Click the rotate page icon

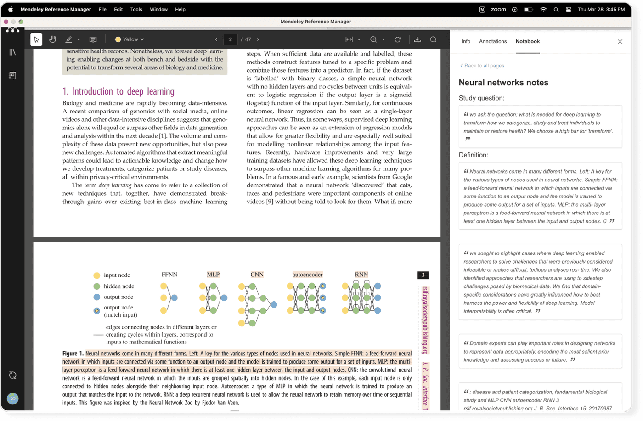[398, 39]
